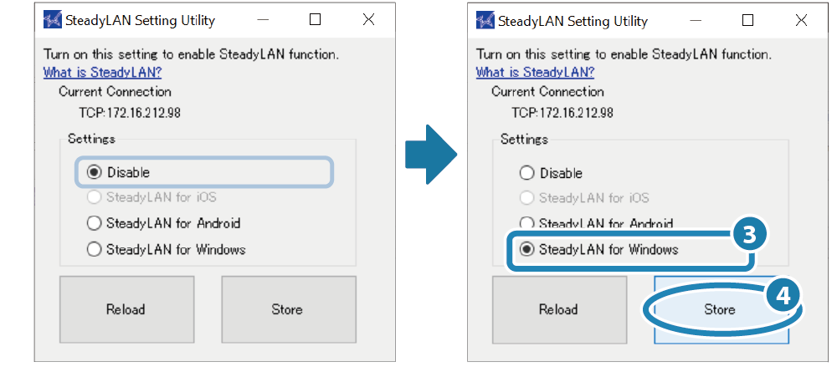Select SteadyLAN for Windows in left window
The width and height of the screenshot is (837, 372).
pyautogui.click(x=94, y=249)
